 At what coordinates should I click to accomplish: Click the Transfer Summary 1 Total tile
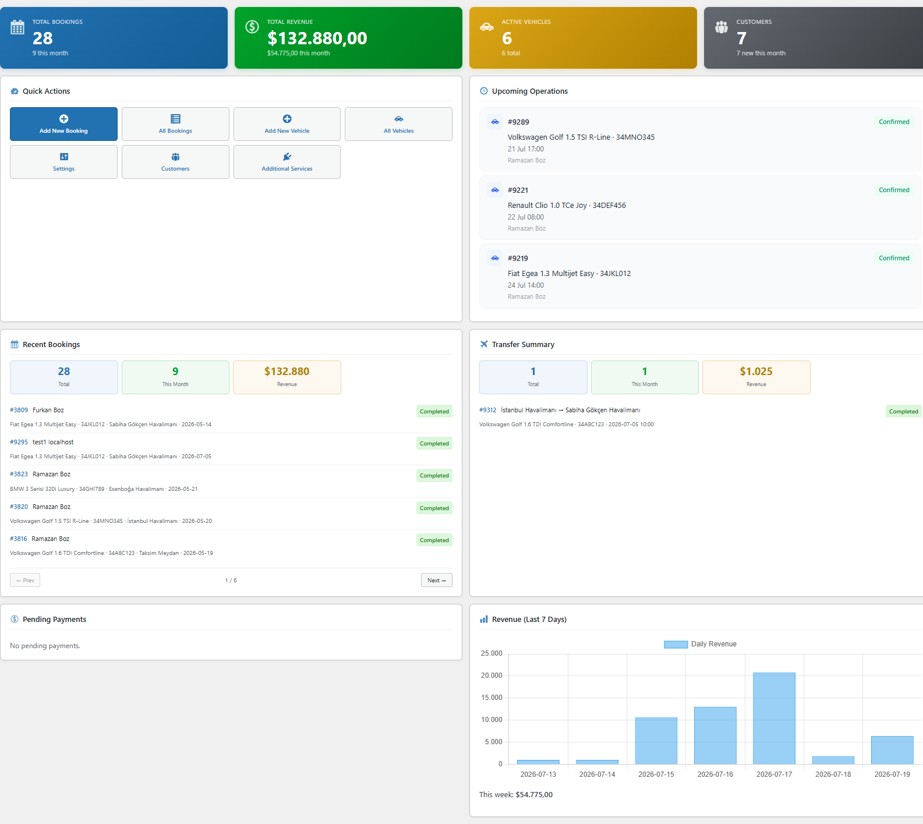[533, 377]
